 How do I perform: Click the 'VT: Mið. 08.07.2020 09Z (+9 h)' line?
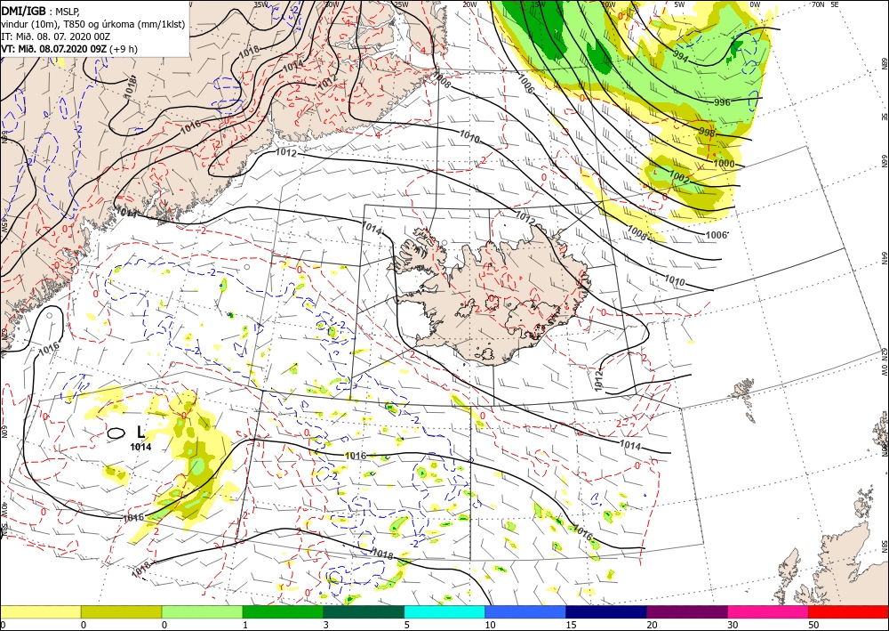tap(69, 49)
